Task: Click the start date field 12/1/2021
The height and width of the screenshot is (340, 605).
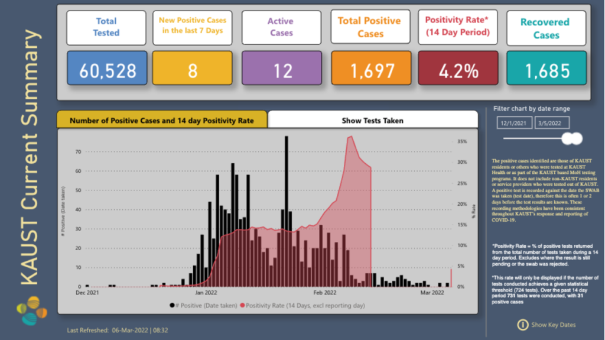Action: tap(514, 123)
